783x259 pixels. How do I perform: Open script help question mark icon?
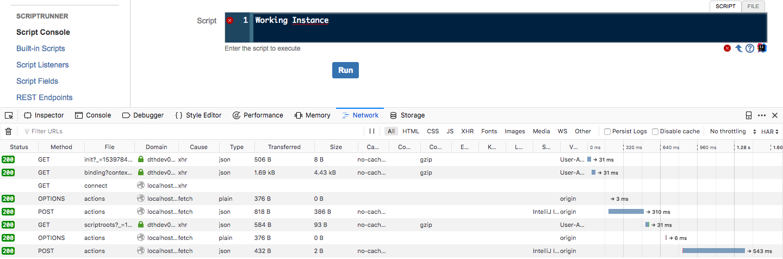pyautogui.click(x=750, y=48)
